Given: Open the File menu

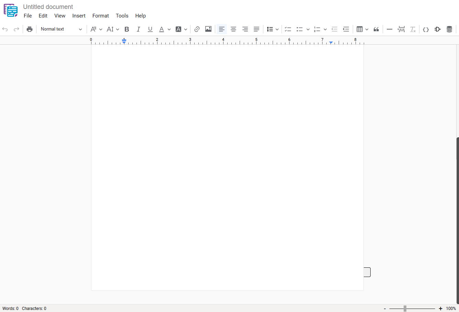Looking at the screenshot, I should tap(28, 16).
